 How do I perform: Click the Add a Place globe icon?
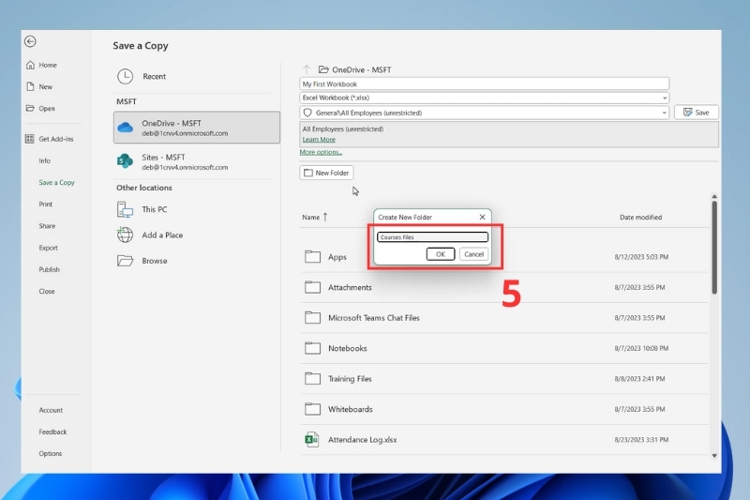(125, 235)
